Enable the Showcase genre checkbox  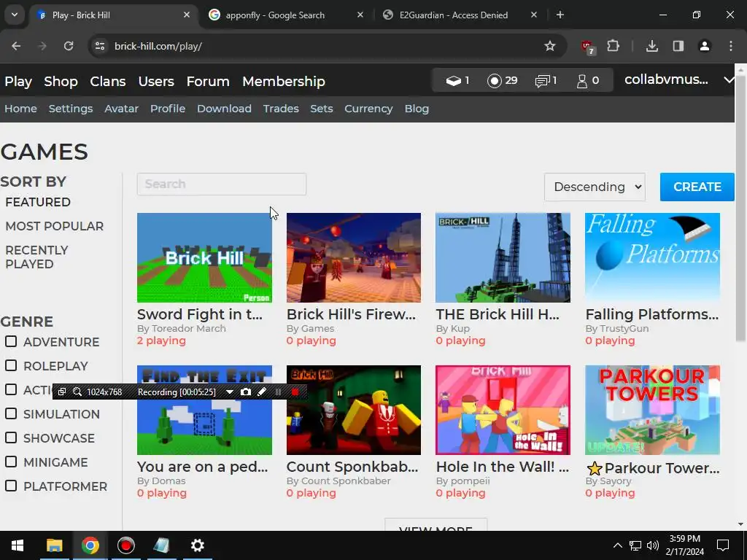pos(11,437)
